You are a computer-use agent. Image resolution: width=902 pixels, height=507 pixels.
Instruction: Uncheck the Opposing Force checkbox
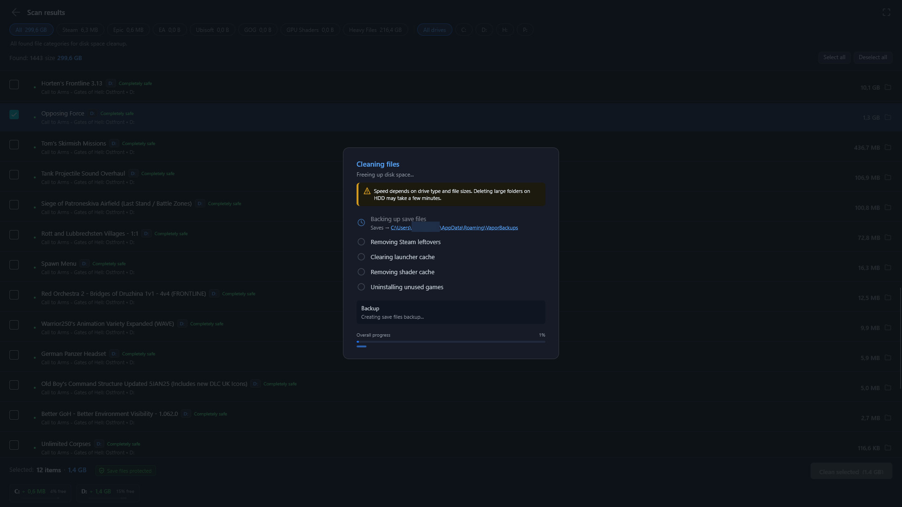(14, 115)
